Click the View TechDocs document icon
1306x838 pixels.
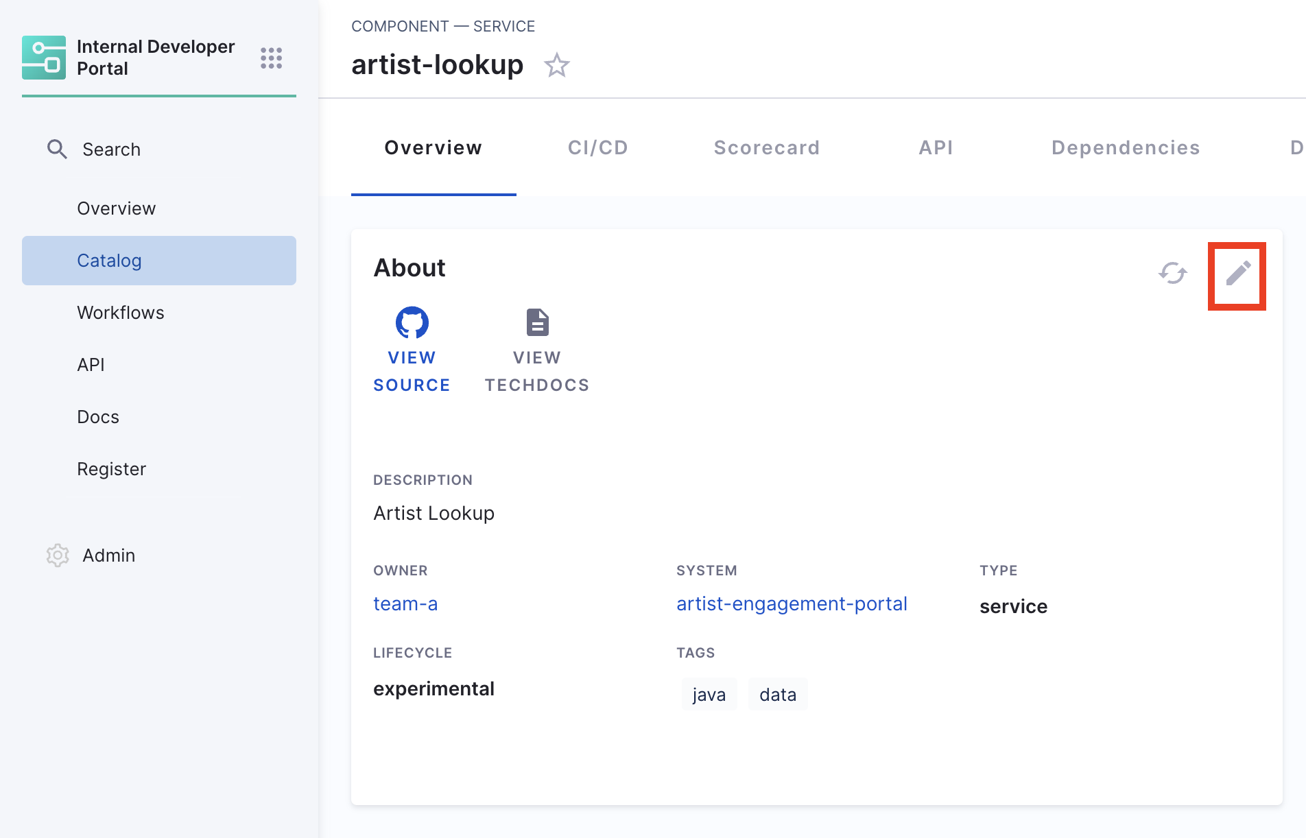pyautogui.click(x=537, y=322)
